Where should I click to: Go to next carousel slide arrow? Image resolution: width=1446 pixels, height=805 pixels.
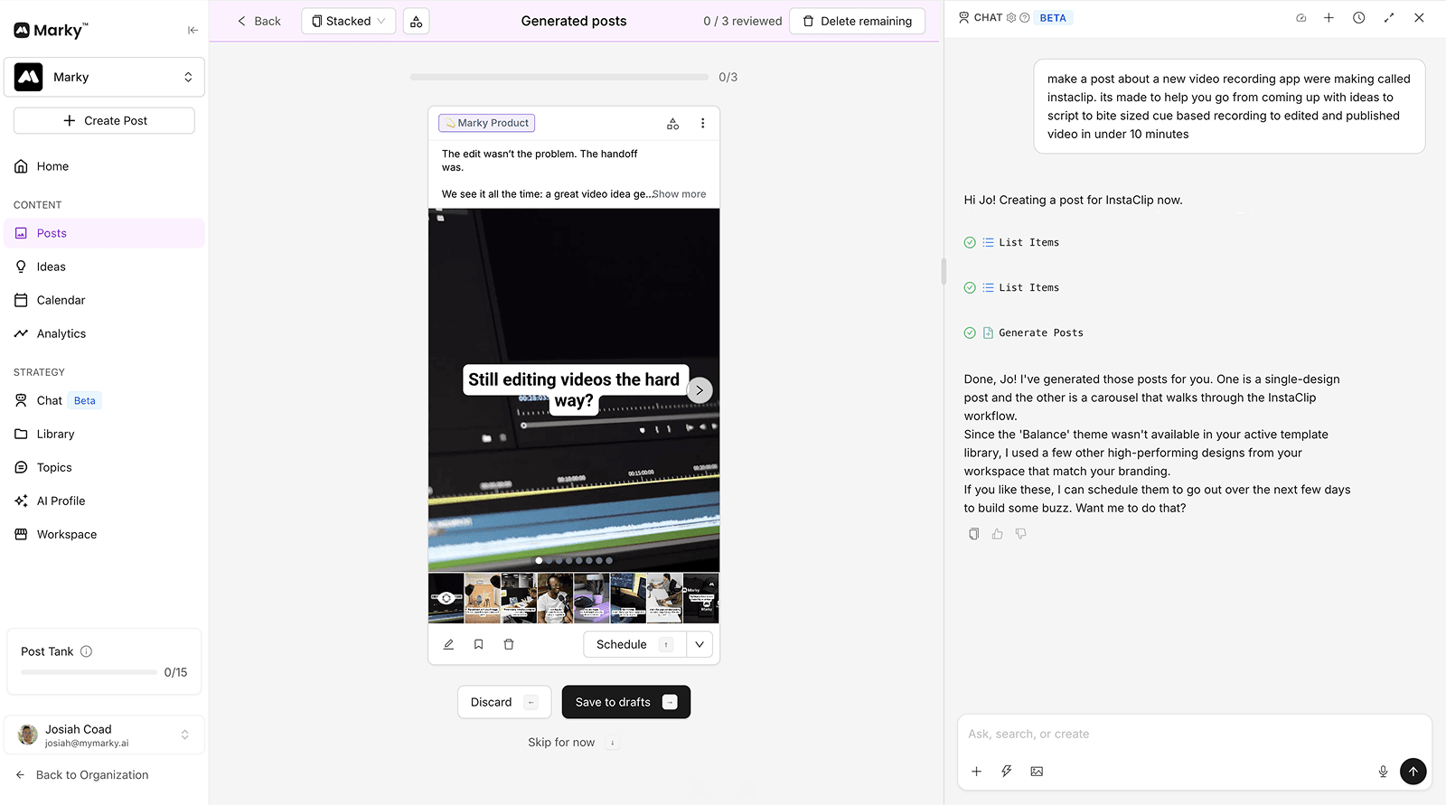coord(699,390)
